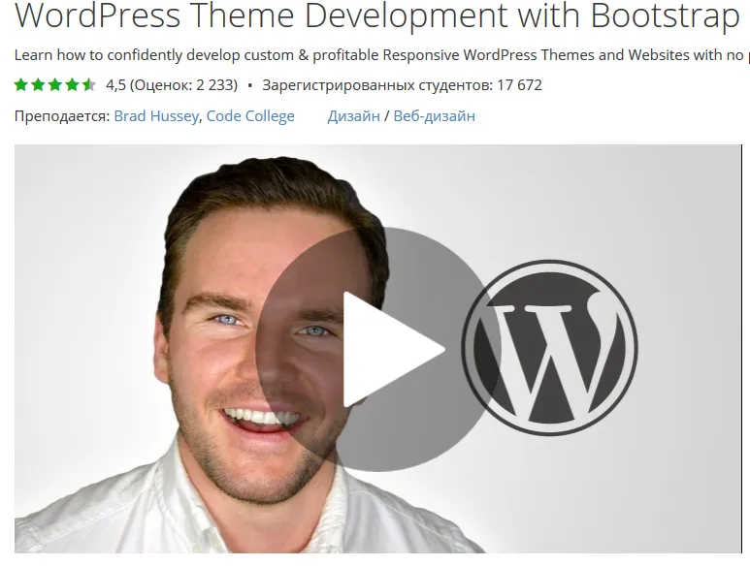Viewport: 750px width, 566px height.
Task: Open the Code College instructor link
Action: click(x=250, y=116)
